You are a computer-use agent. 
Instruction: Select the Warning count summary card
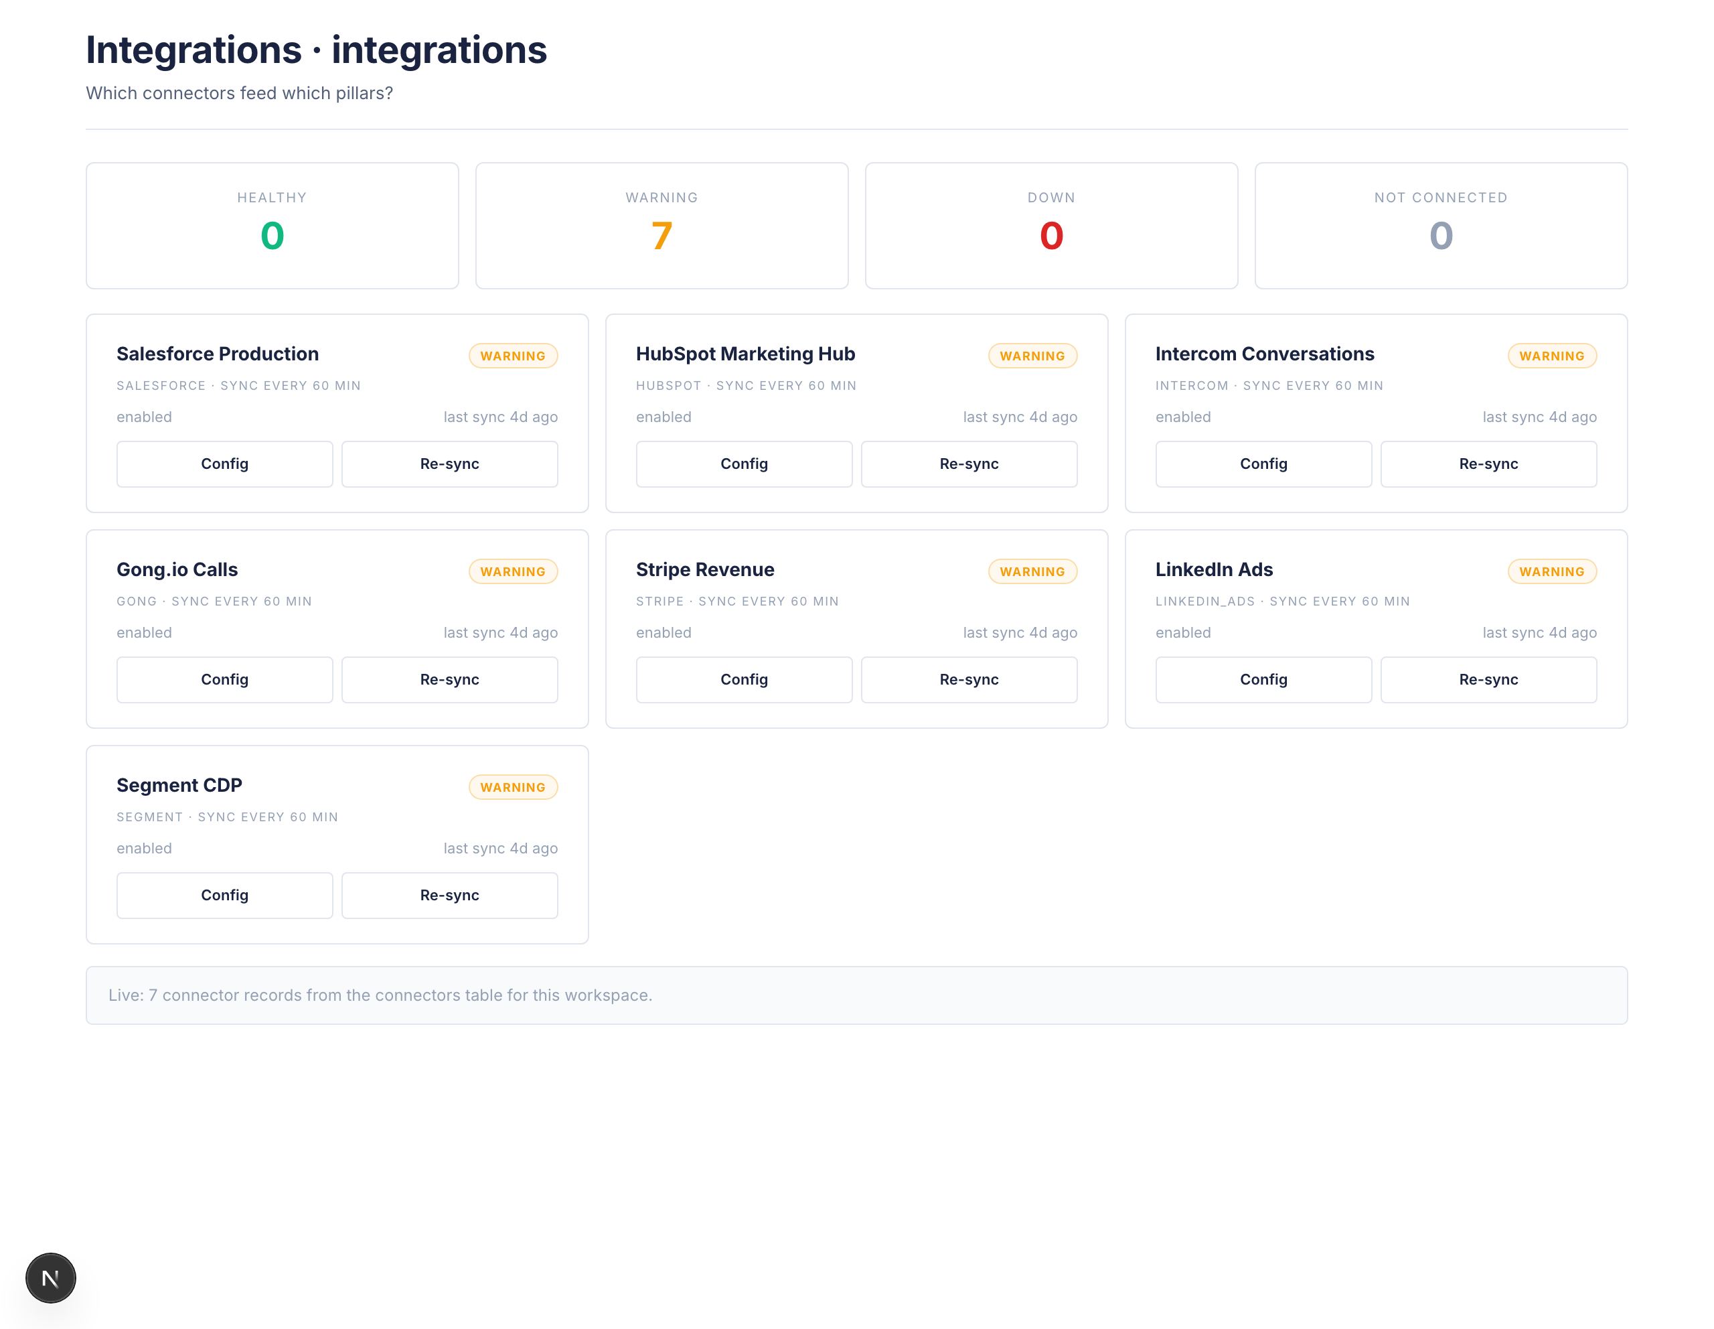[x=661, y=226]
